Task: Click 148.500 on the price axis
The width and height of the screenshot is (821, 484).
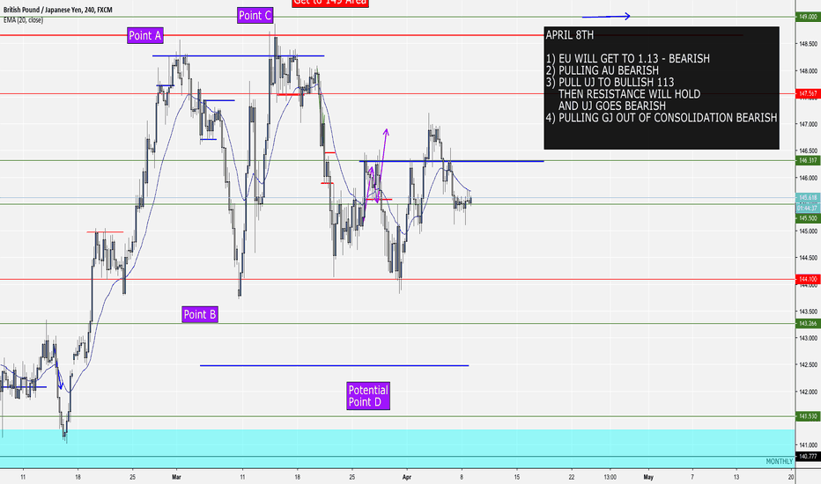Action: click(808, 44)
